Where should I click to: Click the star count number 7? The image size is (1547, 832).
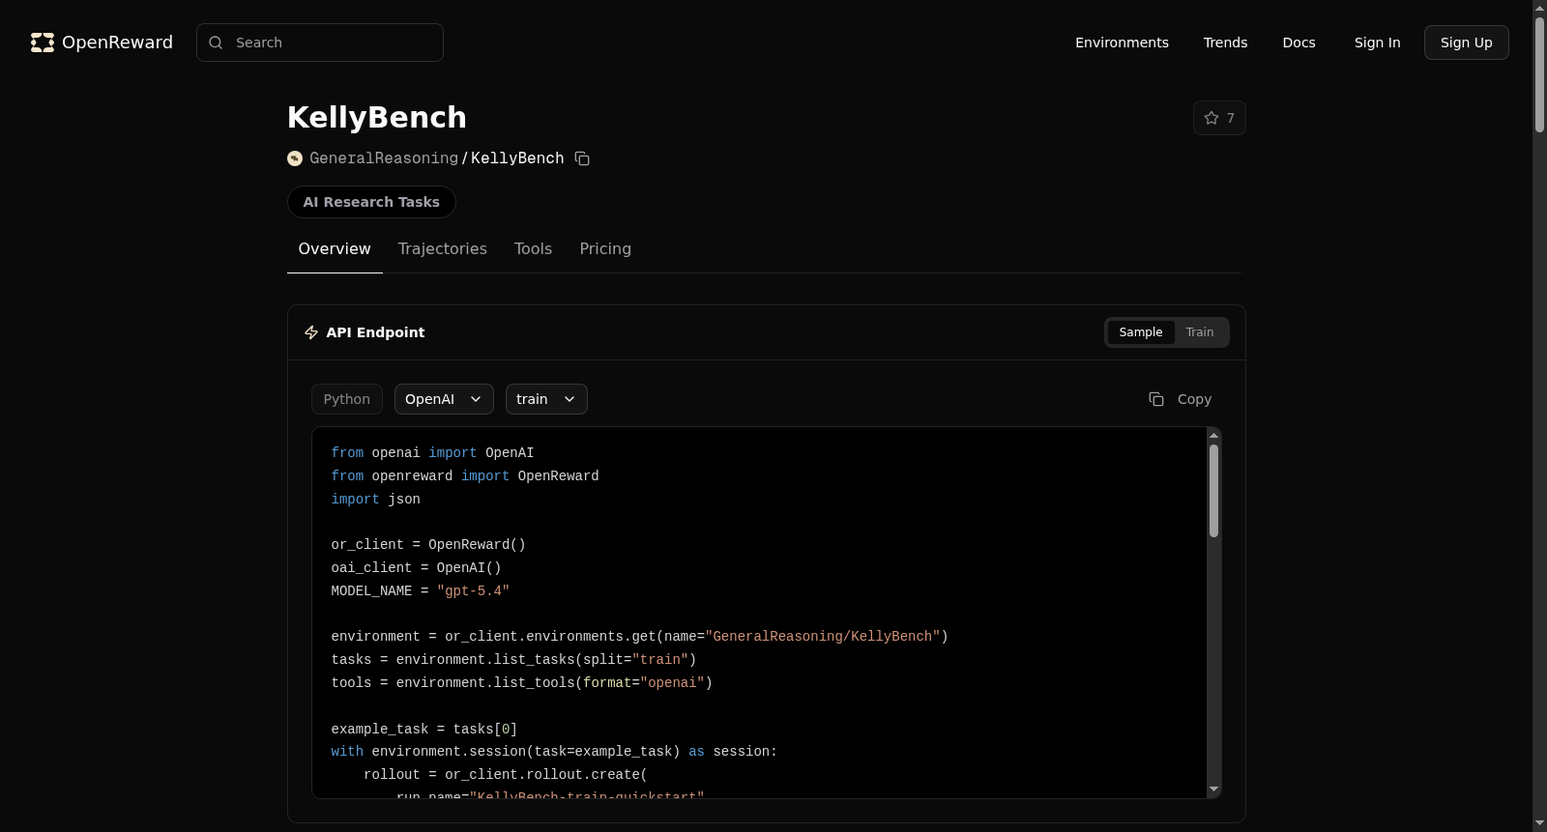click(x=1231, y=118)
